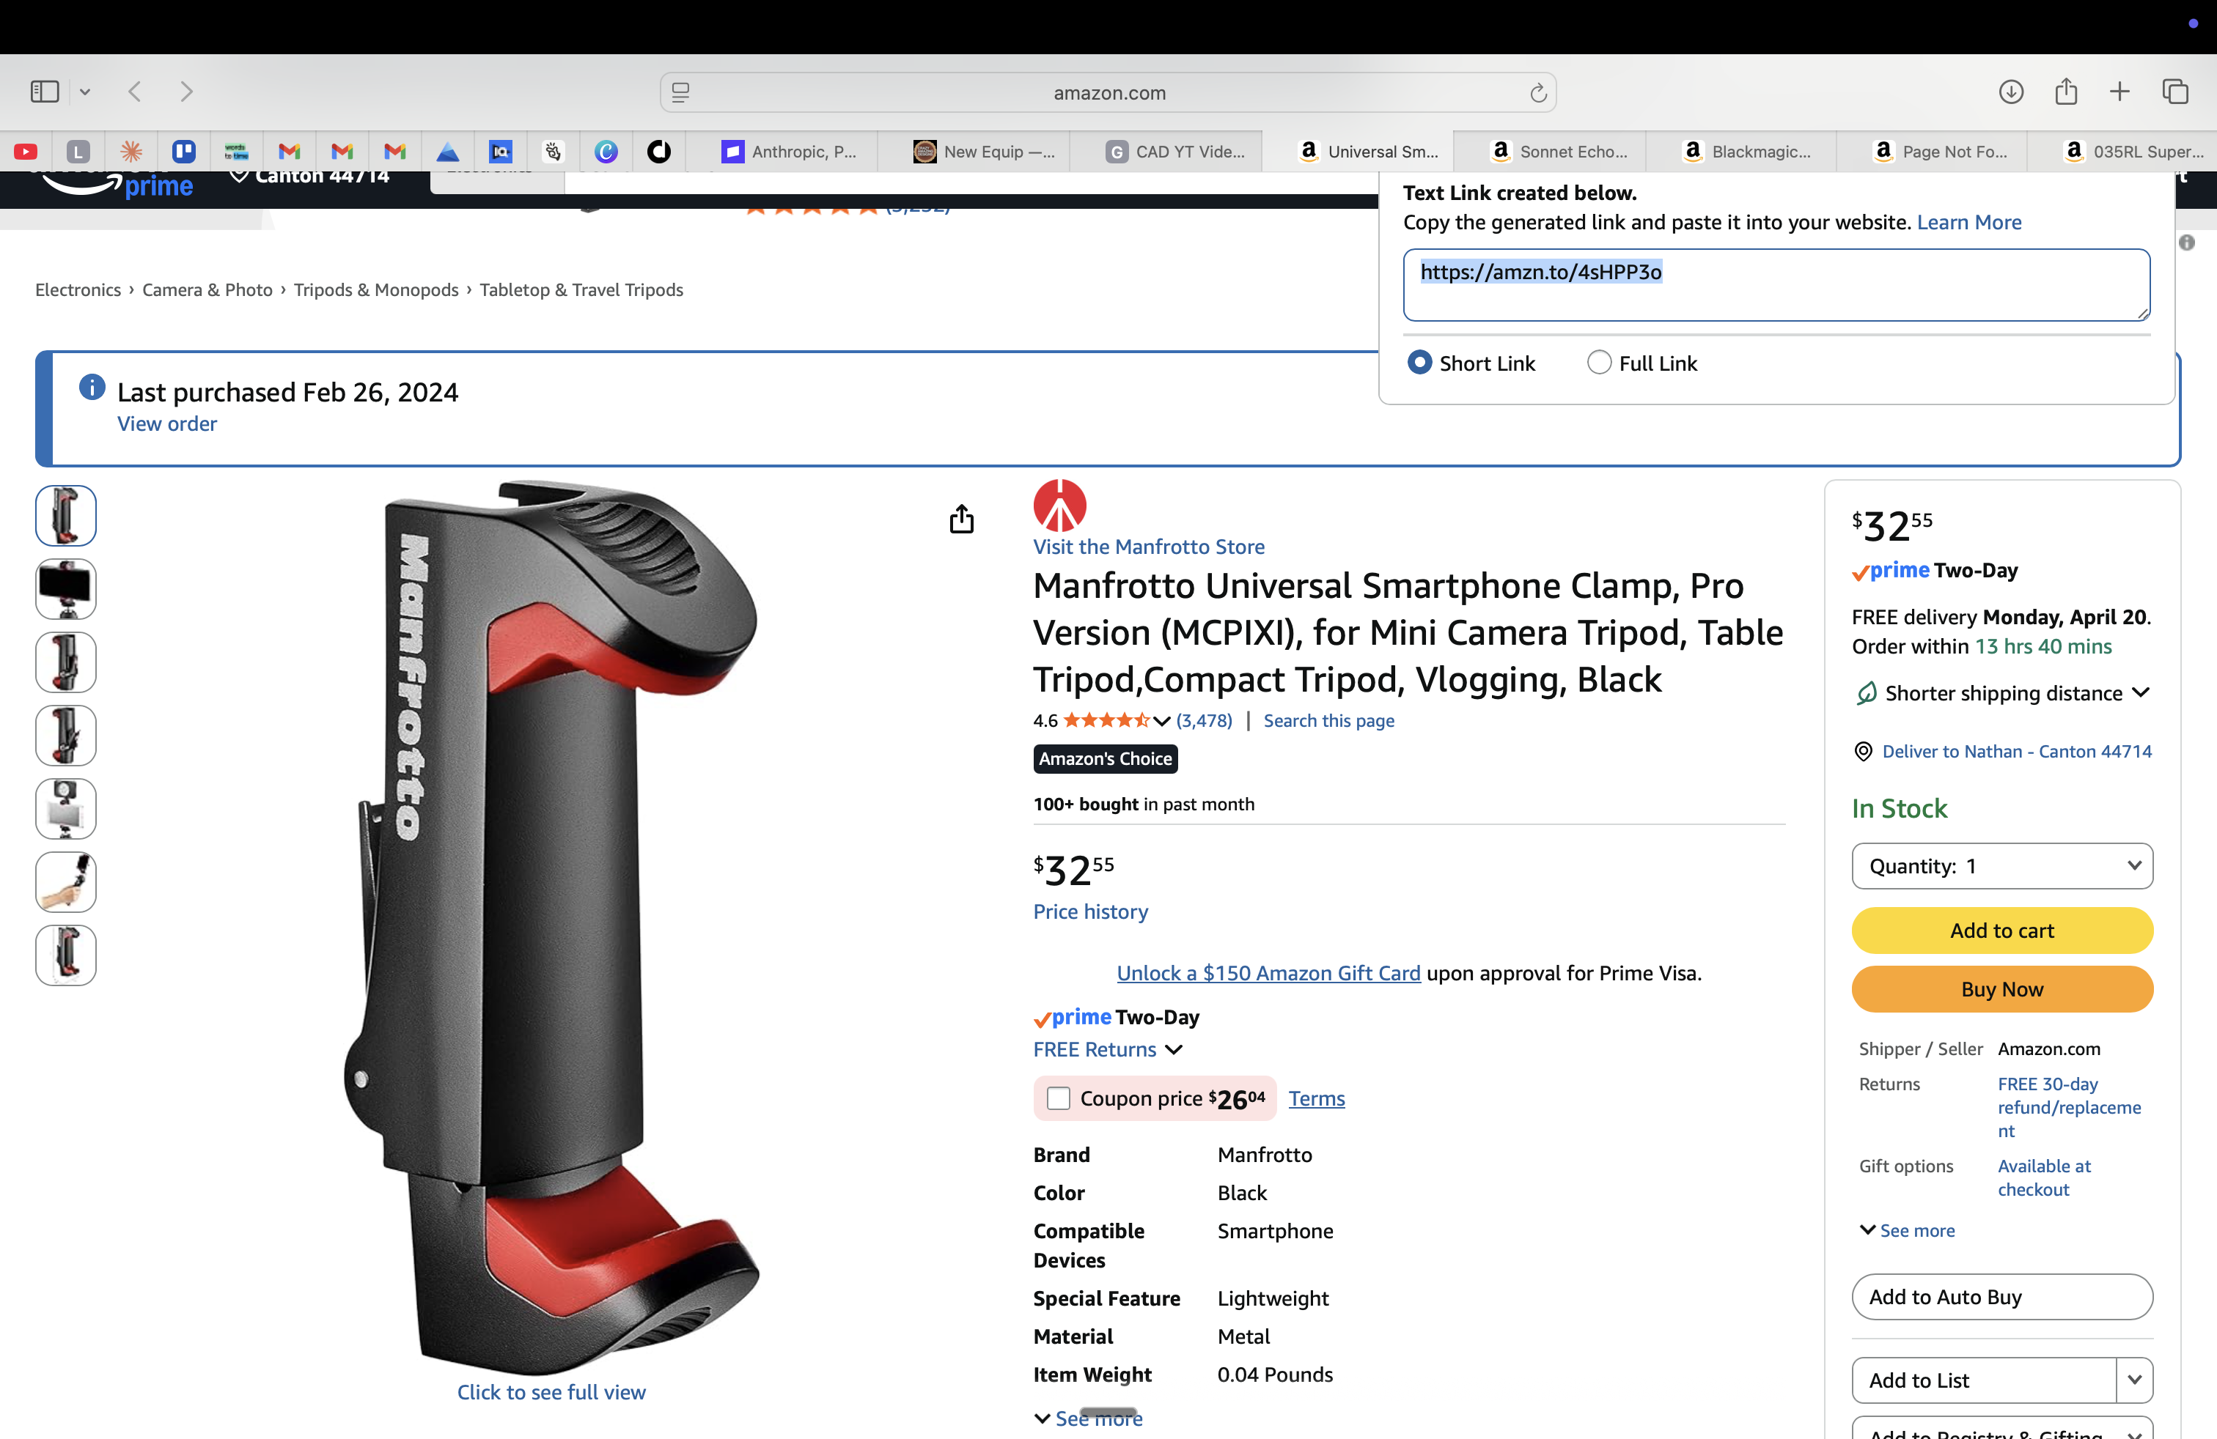Click the Safari share icon in toolbar
This screenshot has width=2217, height=1439.
[2066, 91]
